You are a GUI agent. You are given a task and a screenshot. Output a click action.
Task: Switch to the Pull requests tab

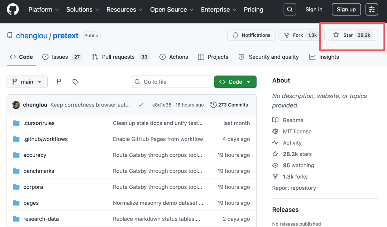(x=120, y=57)
